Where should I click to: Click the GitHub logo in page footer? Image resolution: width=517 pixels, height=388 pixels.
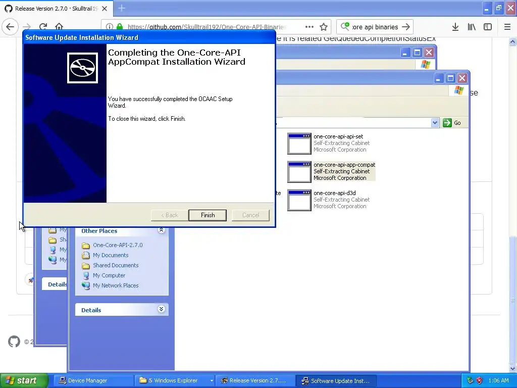pyautogui.click(x=14, y=342)
